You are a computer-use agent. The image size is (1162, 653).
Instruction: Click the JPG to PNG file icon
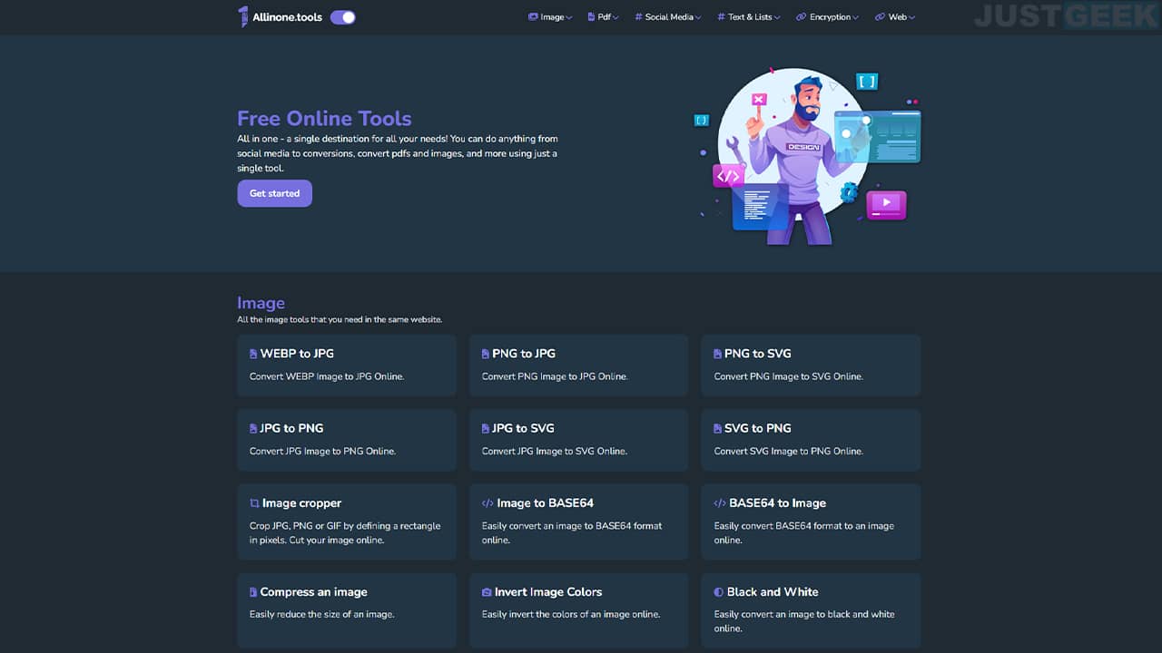(253, 428)
